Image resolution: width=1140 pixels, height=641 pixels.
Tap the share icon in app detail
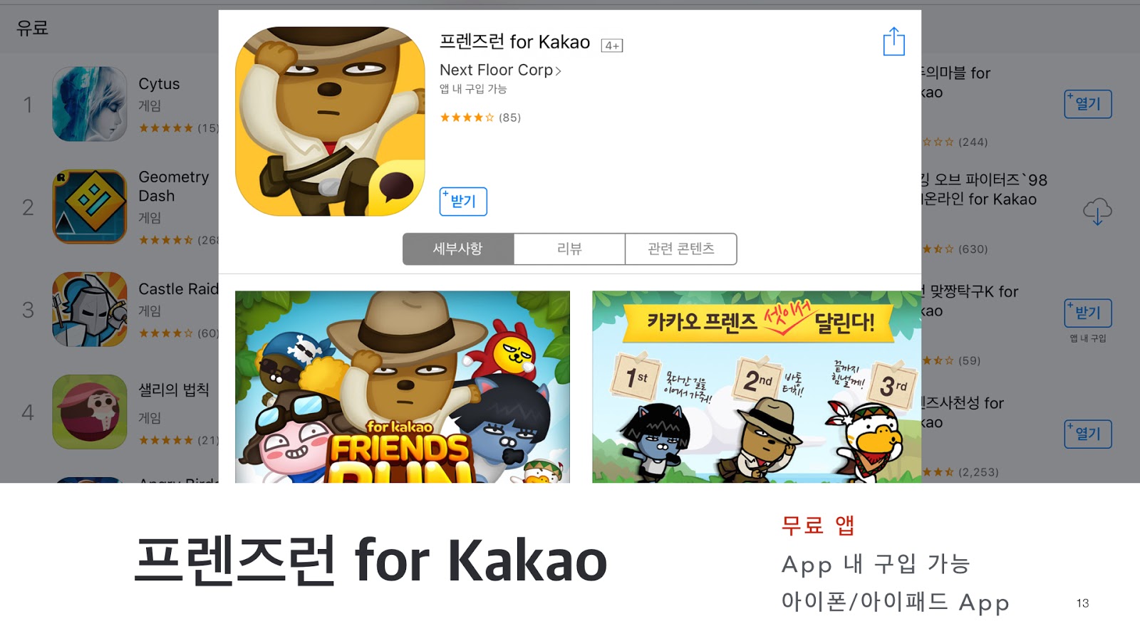893,41
